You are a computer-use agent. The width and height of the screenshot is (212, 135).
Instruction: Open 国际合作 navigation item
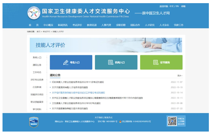point(135,25)
